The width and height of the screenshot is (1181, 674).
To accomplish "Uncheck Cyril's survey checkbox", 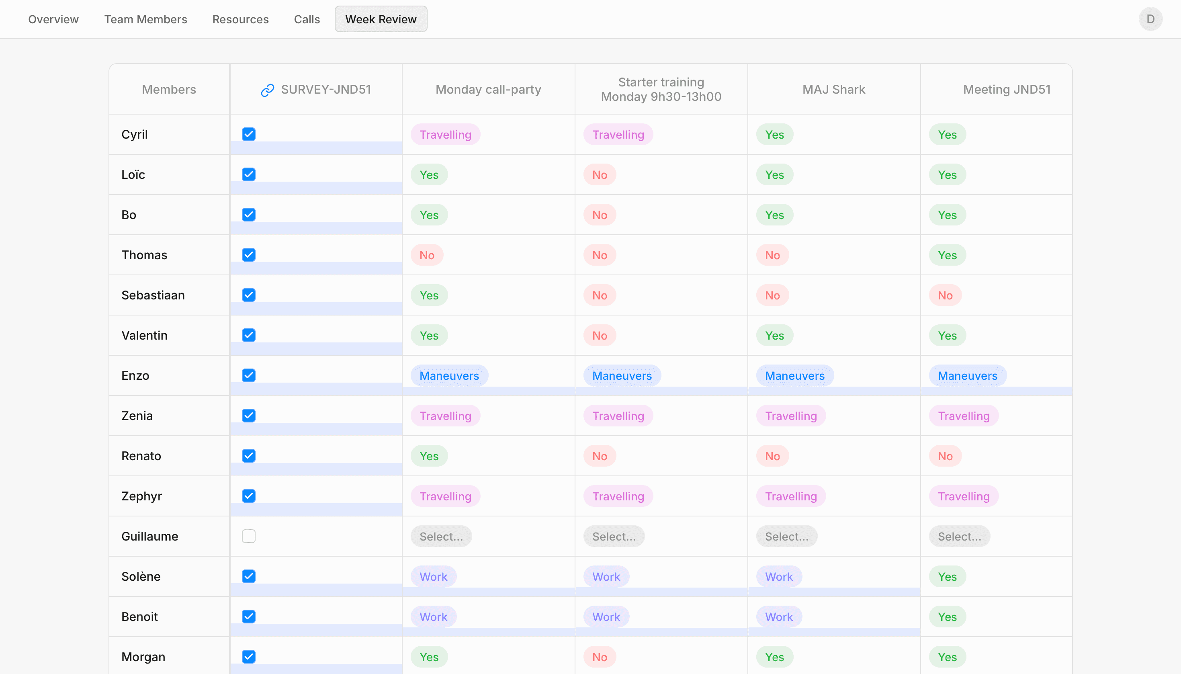I will click(248, 134).
